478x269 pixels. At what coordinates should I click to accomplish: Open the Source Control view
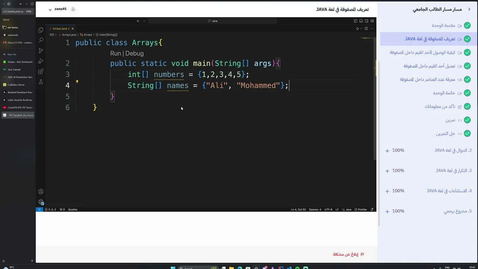41,50
